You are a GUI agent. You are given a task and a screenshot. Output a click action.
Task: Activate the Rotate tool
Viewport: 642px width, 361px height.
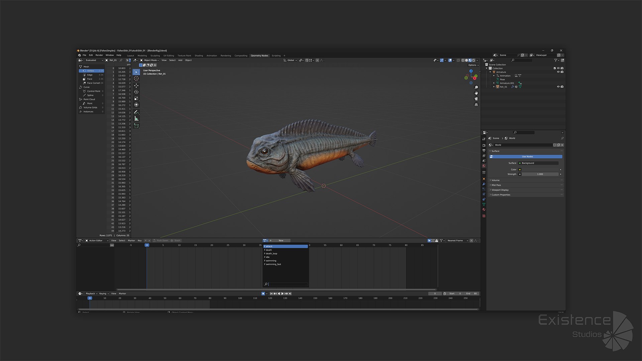click(x=136, y=92)
